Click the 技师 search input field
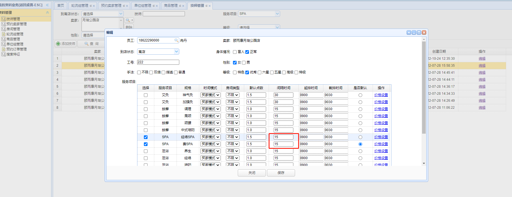512x197 pixels. 164,14
